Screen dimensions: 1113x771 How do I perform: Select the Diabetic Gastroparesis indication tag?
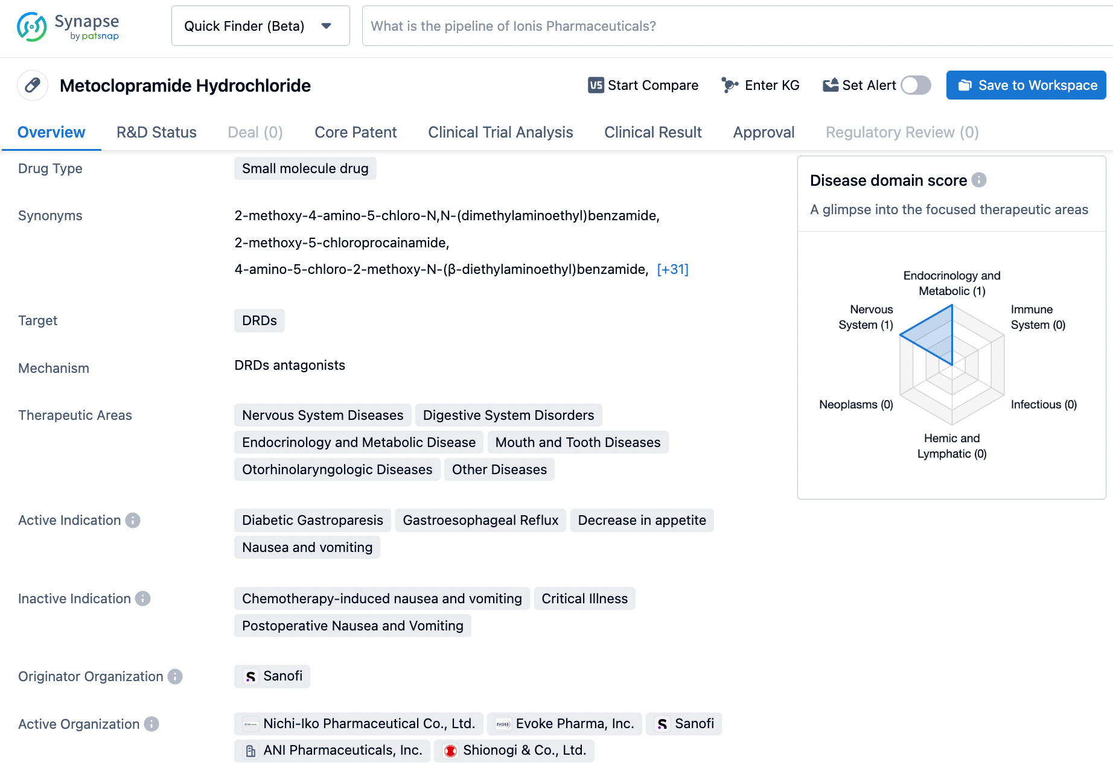(312, 520)
